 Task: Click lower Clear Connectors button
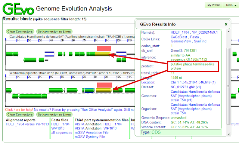pos(20,114)
